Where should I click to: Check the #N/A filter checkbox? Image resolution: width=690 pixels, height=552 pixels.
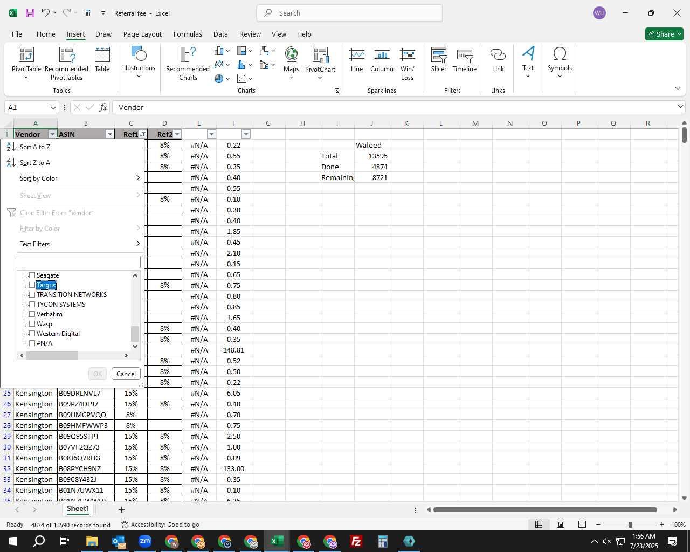click(32, 343)
